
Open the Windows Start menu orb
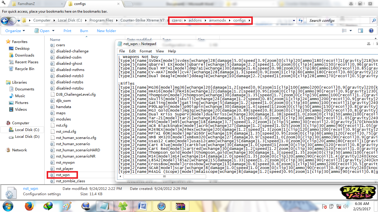tap(8, 206)
